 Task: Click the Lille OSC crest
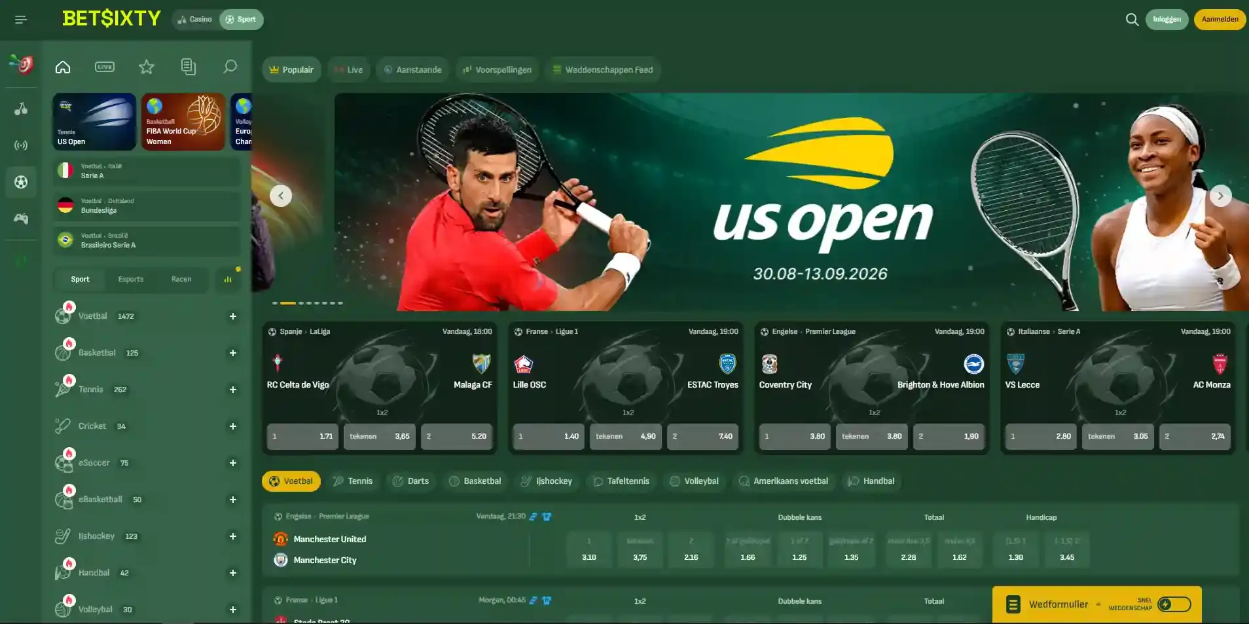point(524,363)
